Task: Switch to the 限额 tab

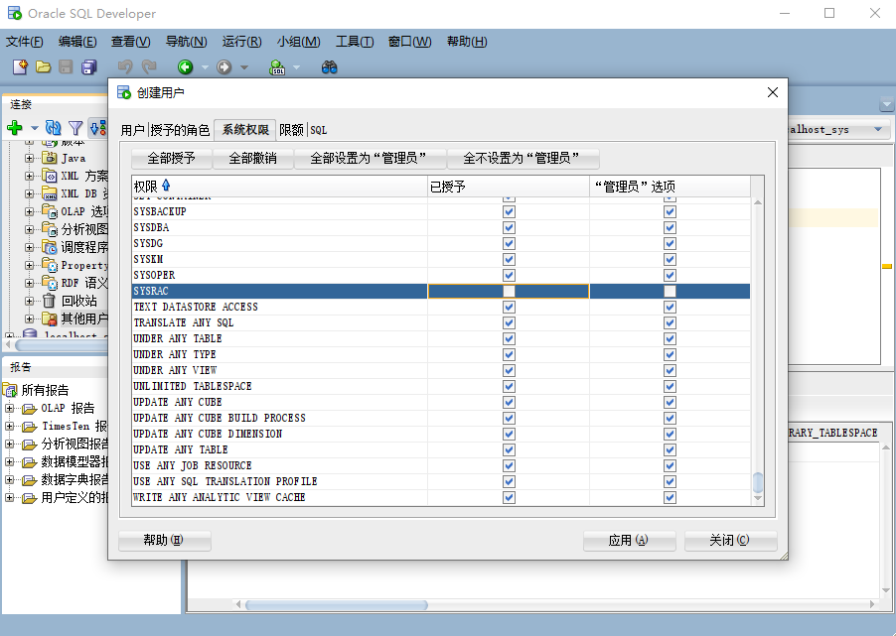Action: 291,130
